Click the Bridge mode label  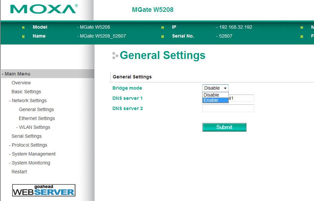[127, 88]
